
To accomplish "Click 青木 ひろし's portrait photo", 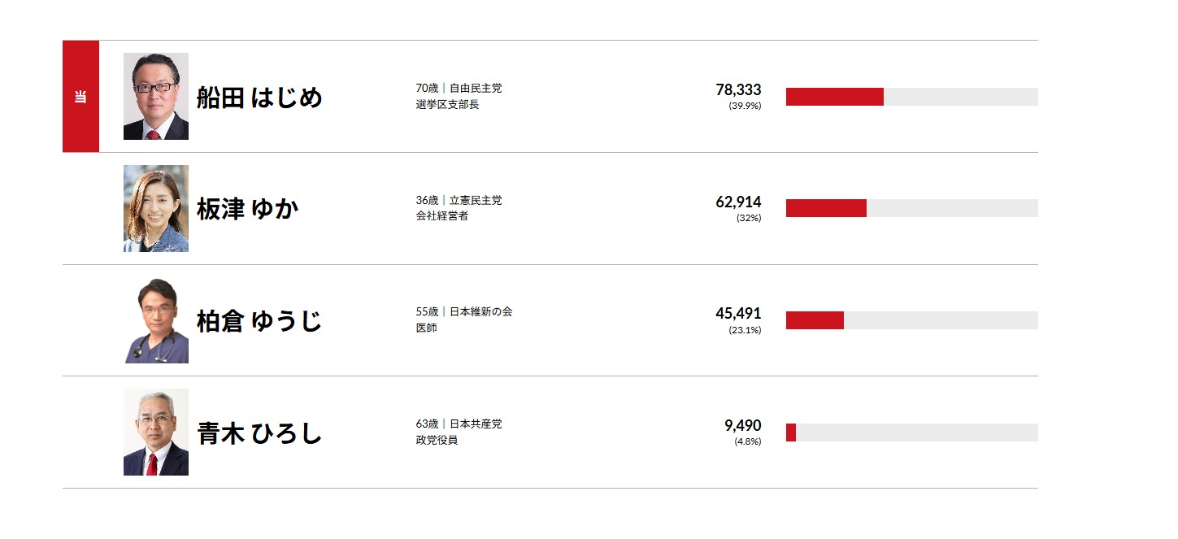I will pos(156,433).
